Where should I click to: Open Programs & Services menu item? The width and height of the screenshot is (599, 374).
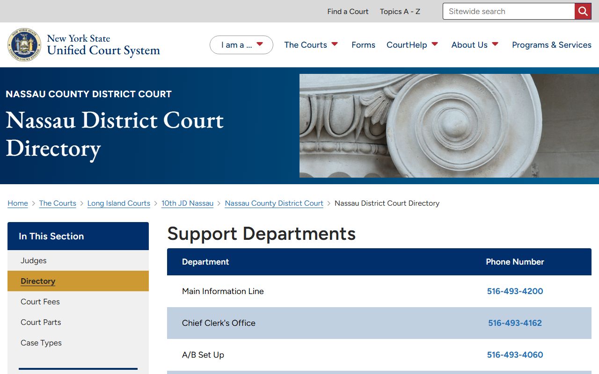(552, 45)
